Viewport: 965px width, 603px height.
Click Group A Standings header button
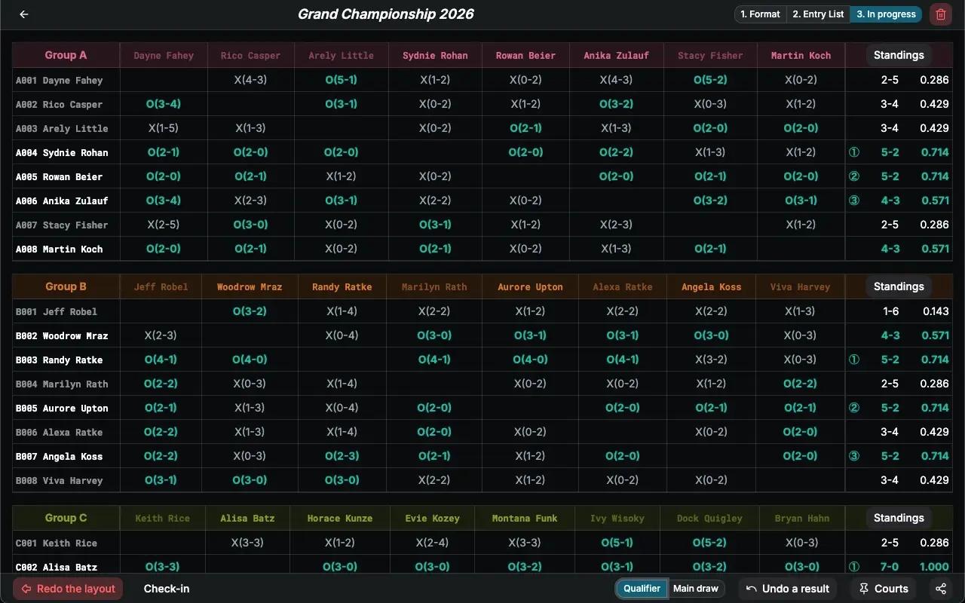point(899,55)
